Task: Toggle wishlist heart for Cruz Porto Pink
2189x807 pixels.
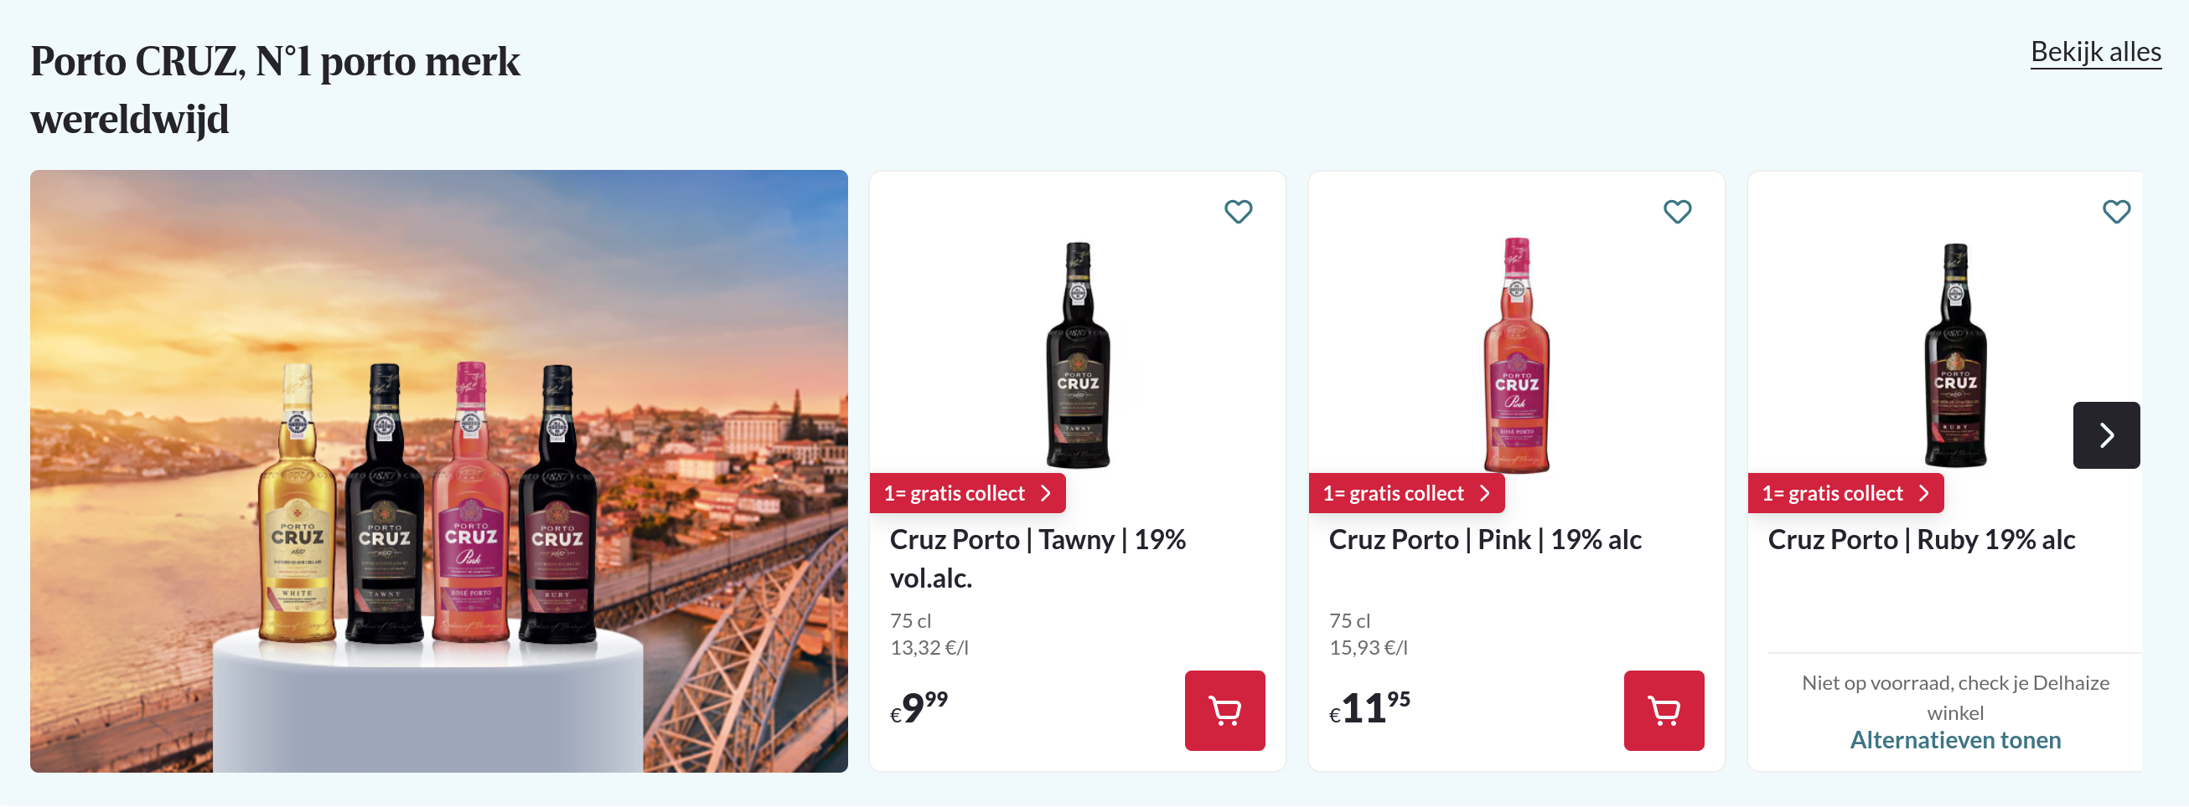Action: 1677,211
